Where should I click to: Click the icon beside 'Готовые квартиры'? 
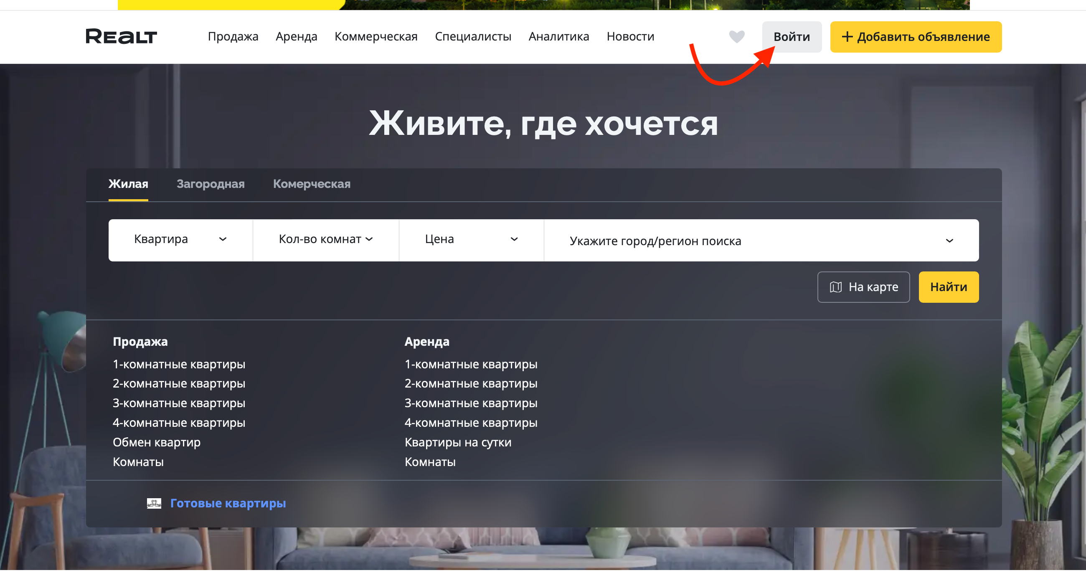tap(154, 503)
